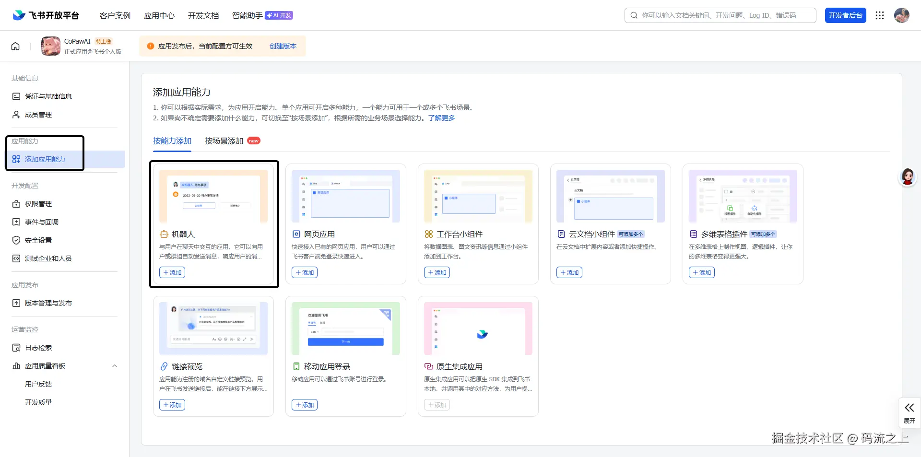Click the 凭证与基础信息 sidebar icon
Screen dimensions: 921x457
(16, 96)
